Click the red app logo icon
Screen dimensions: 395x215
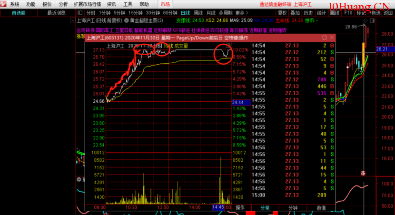[x=4, y=4]
